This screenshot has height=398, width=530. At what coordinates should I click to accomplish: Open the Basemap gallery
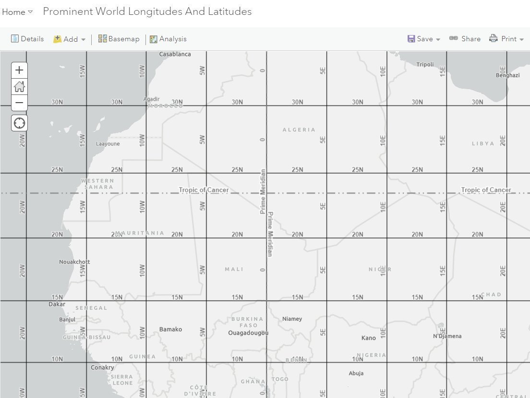point(119,39)
